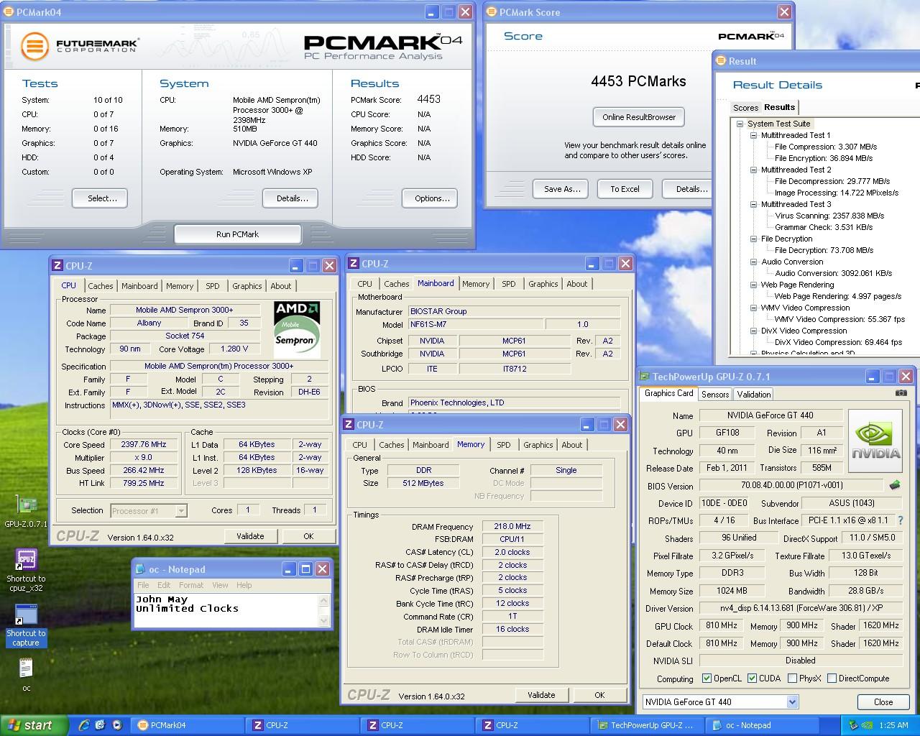Open the GeForce GT 440 GPU dropdown

(x=792, y=701)
